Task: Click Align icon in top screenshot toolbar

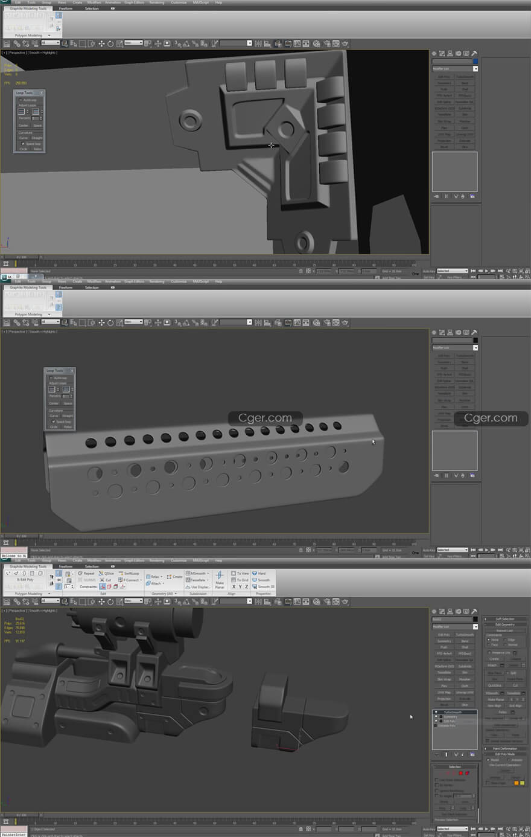Action: click(x=267, y=43)
